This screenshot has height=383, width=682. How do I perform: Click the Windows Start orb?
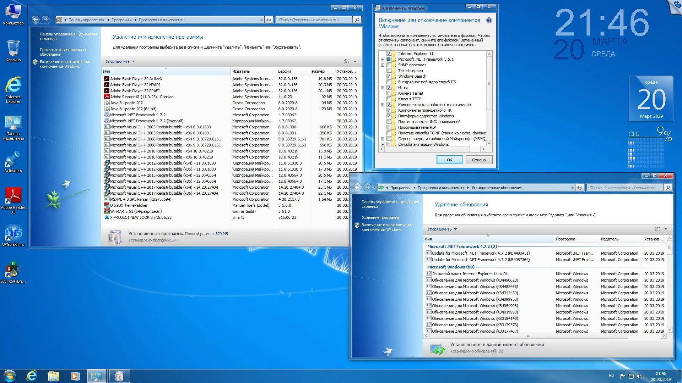[10, 376]
